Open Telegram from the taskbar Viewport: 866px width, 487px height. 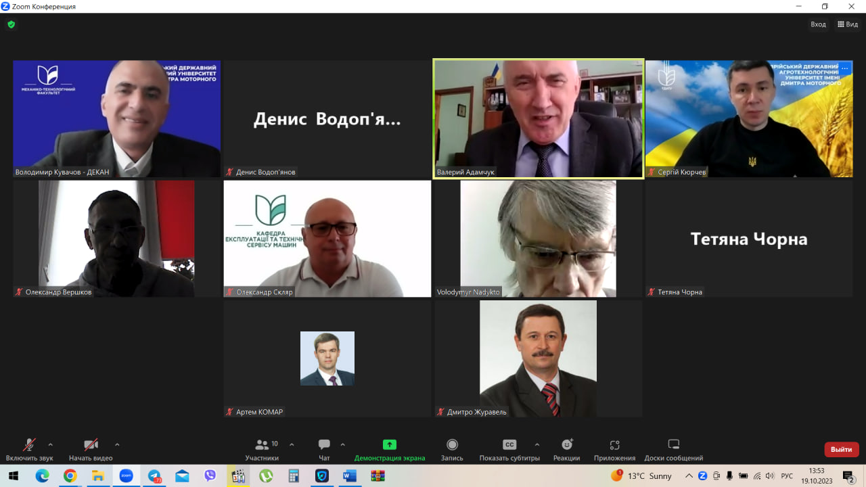tap(154, 476)
